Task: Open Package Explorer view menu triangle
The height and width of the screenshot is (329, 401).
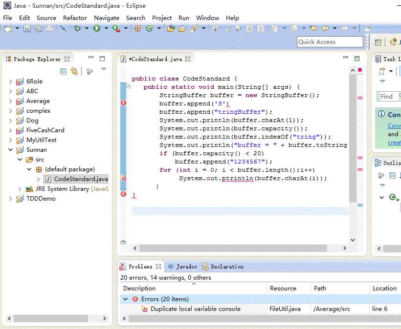Action: coord(104,69)
